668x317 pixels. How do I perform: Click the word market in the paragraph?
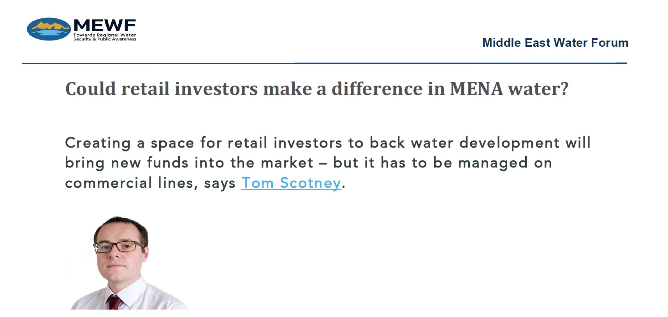click(x=287, y=163)
